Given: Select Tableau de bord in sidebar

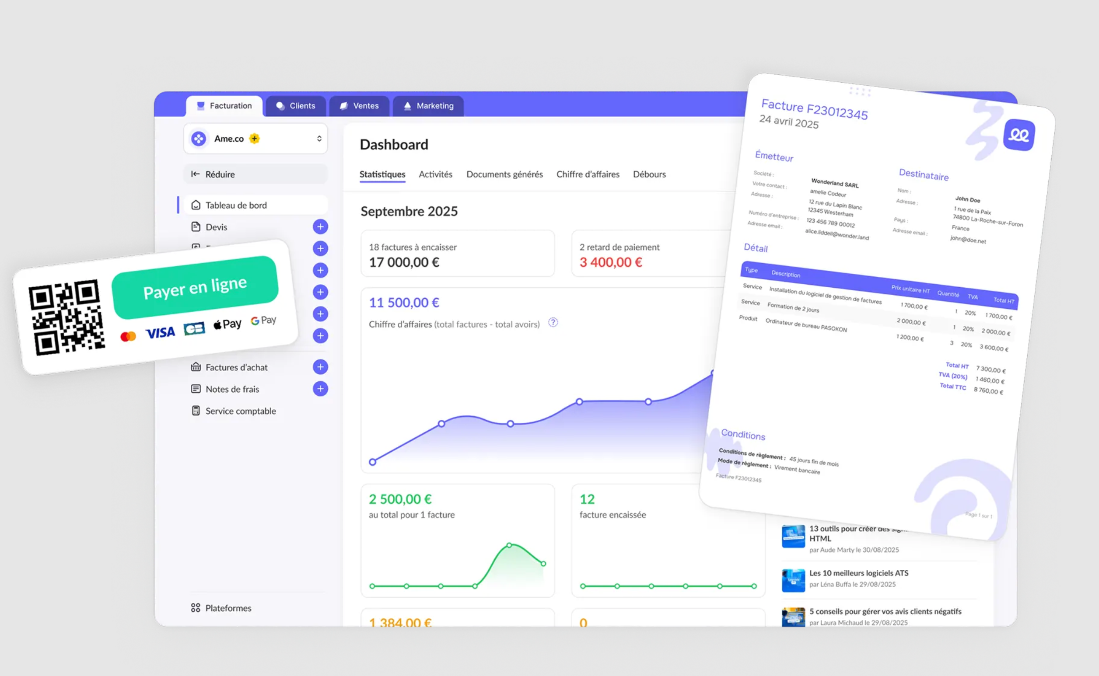Looking at the screenshot, I should point(236,205).
